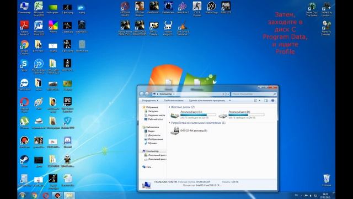Open the Organize (Упорядочить) dropdown menu
This screenshot has width=353, height=199.
coord(150,101)
